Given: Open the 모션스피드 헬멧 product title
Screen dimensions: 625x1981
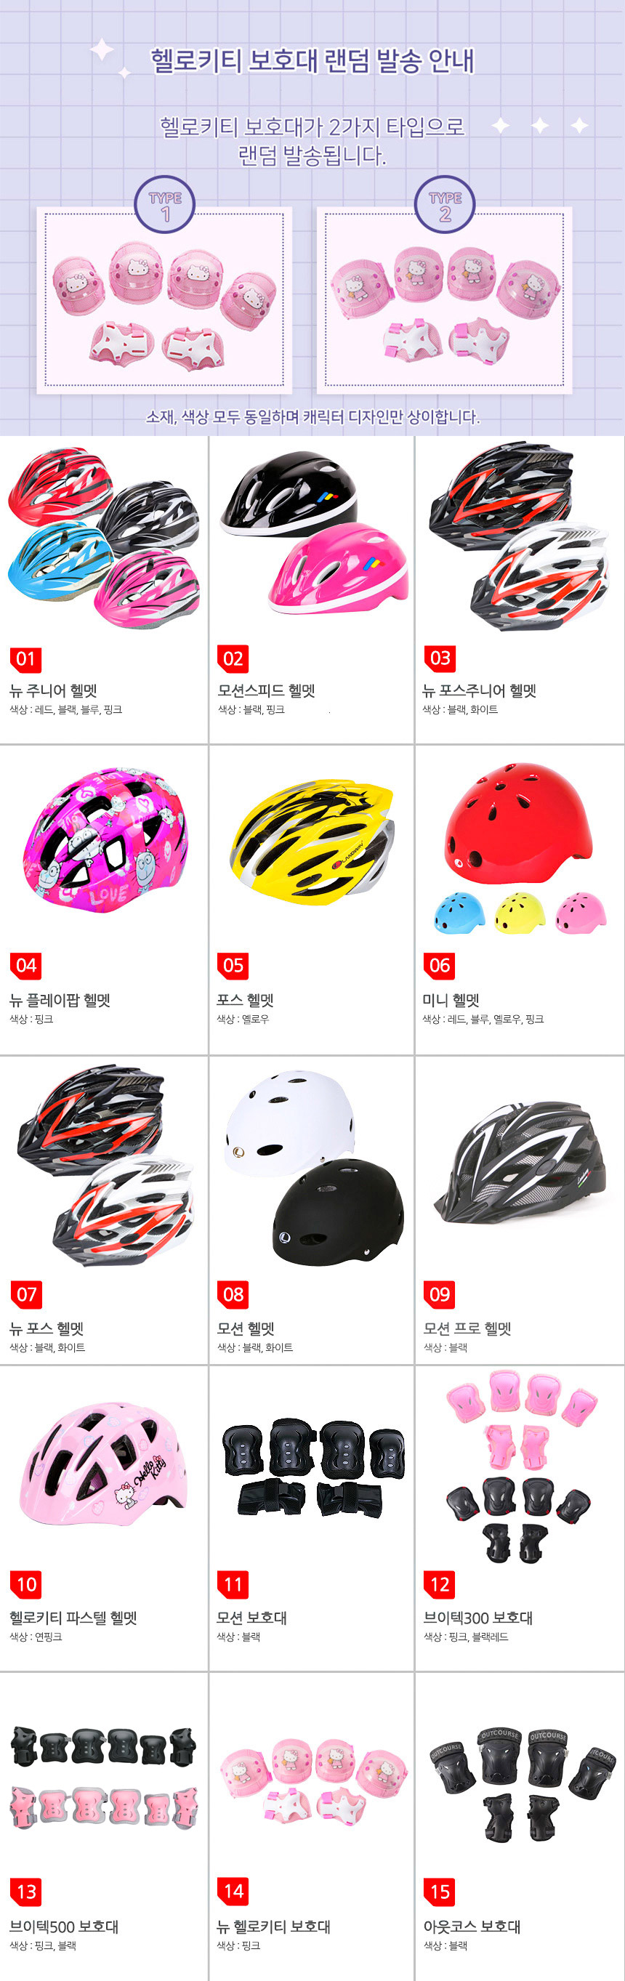Looking at the screenshot, I should tap(266, 690).
